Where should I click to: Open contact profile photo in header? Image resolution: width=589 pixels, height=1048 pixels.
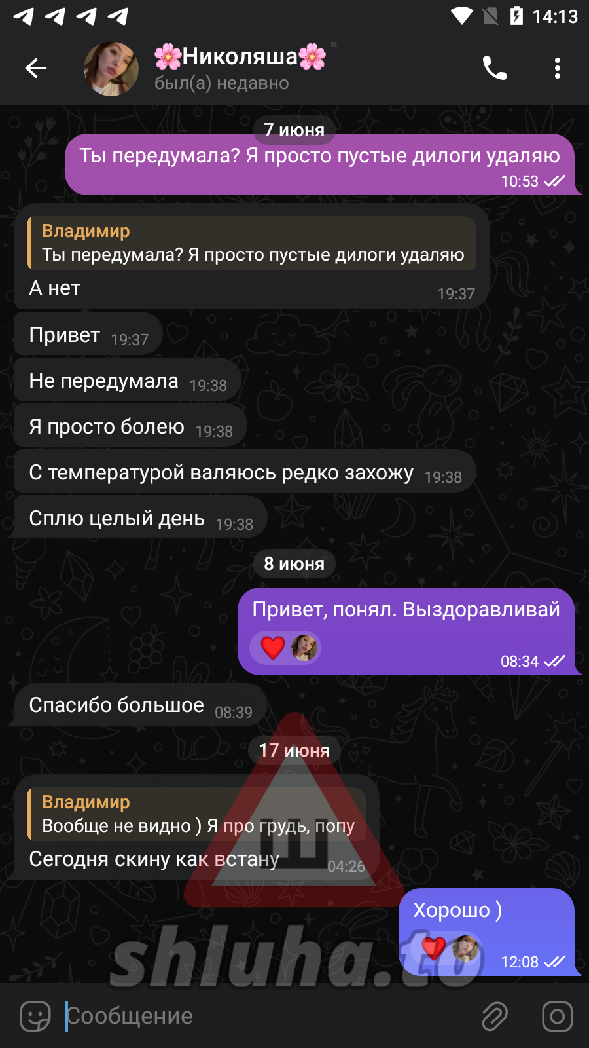point(111,68)
